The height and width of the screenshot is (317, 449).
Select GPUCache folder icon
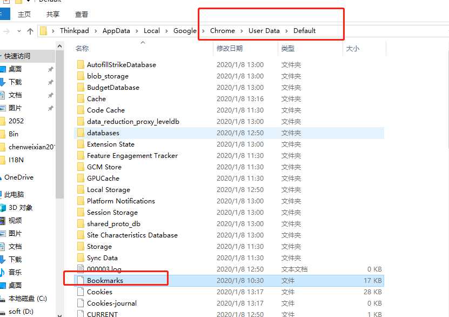click(x=81, y=179)
